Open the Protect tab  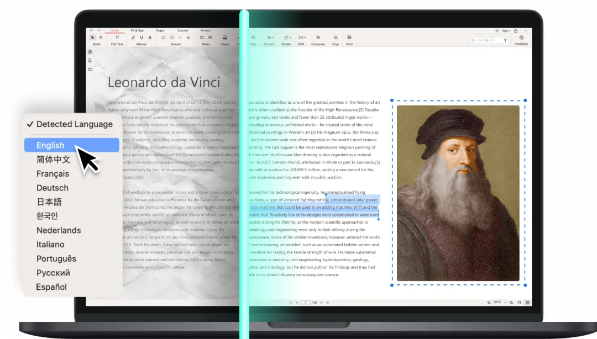[206, 30]
